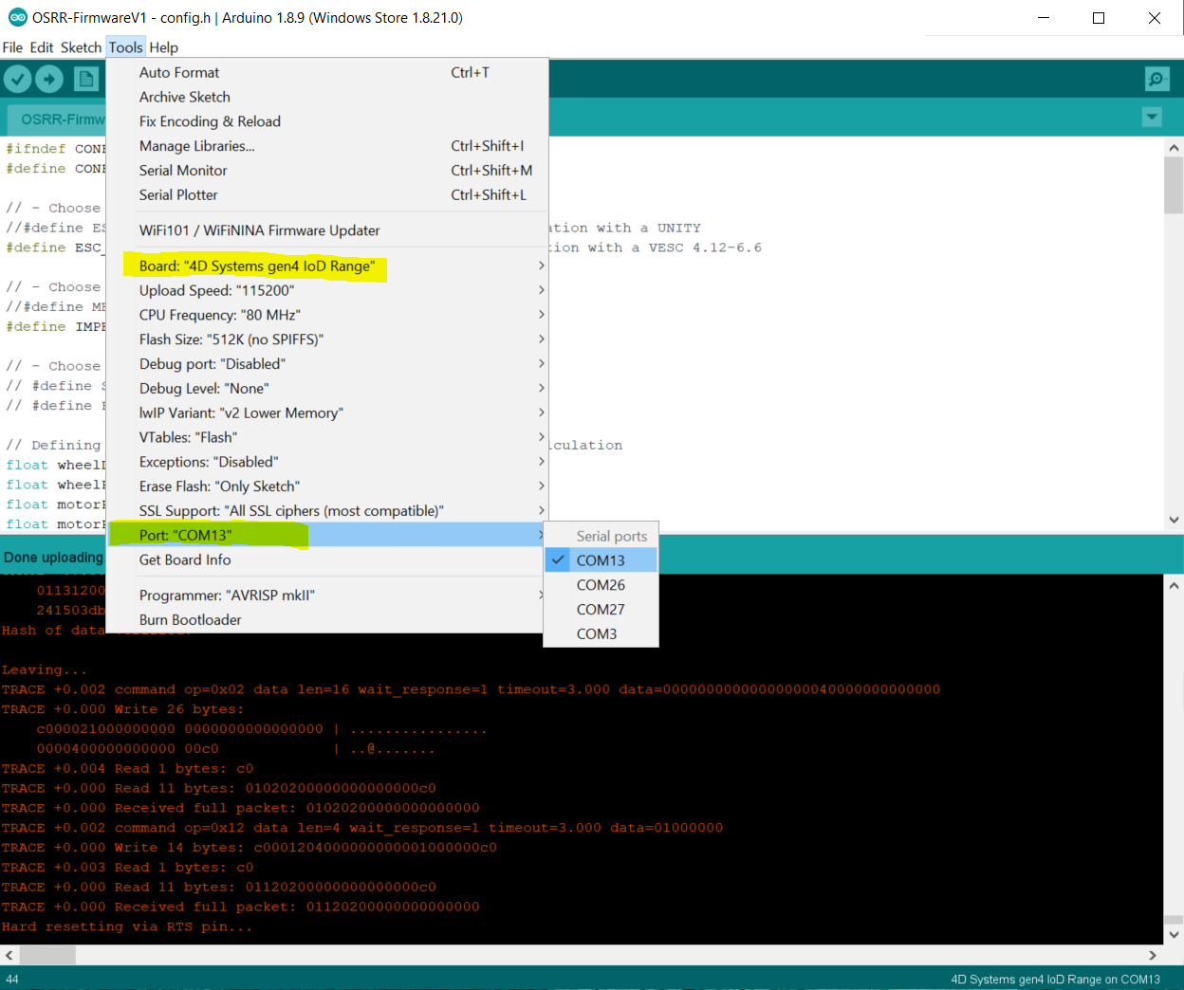Click console horizontal scrollbar thumb
The height and width of the screenshot is (990, 1184).
[47, 955]
